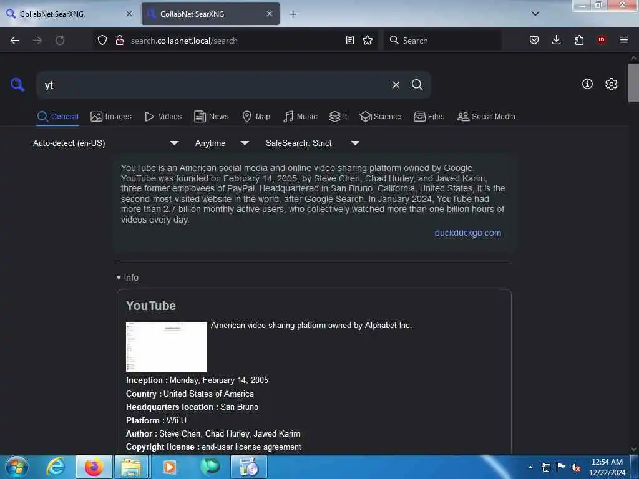Switch to the Map category tab

point(256,117)
